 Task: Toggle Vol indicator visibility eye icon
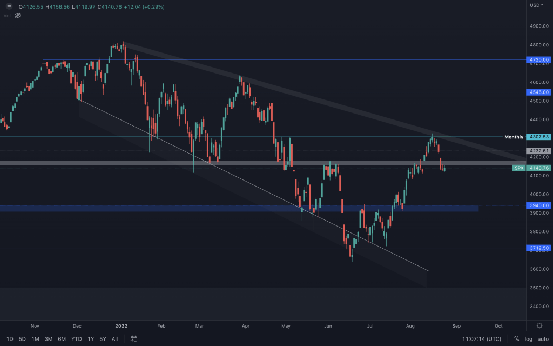17,16
